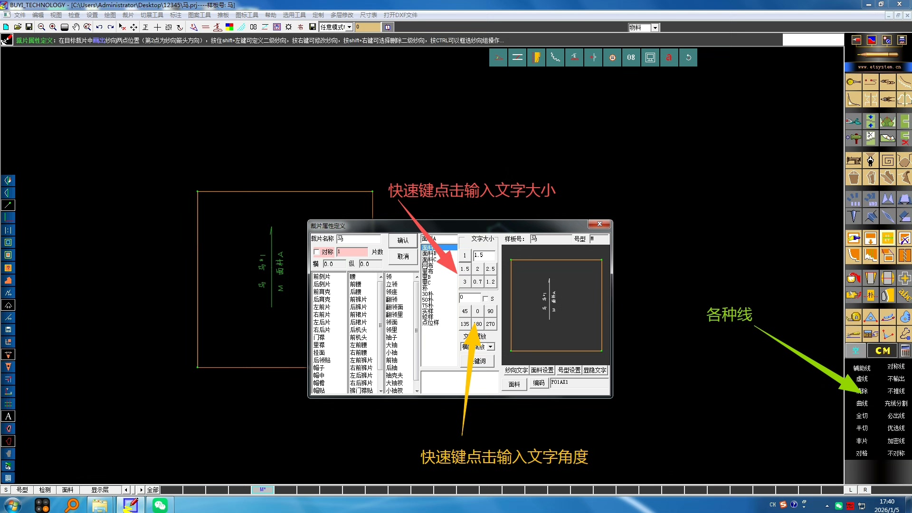The width and height of the screenshot is (912, 513).
Task: Click the zoom in magnifier icon
Action: pos(53,27)
